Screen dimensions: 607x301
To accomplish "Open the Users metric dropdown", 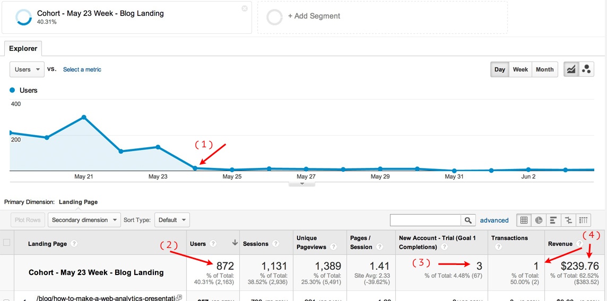I will 27,69.
